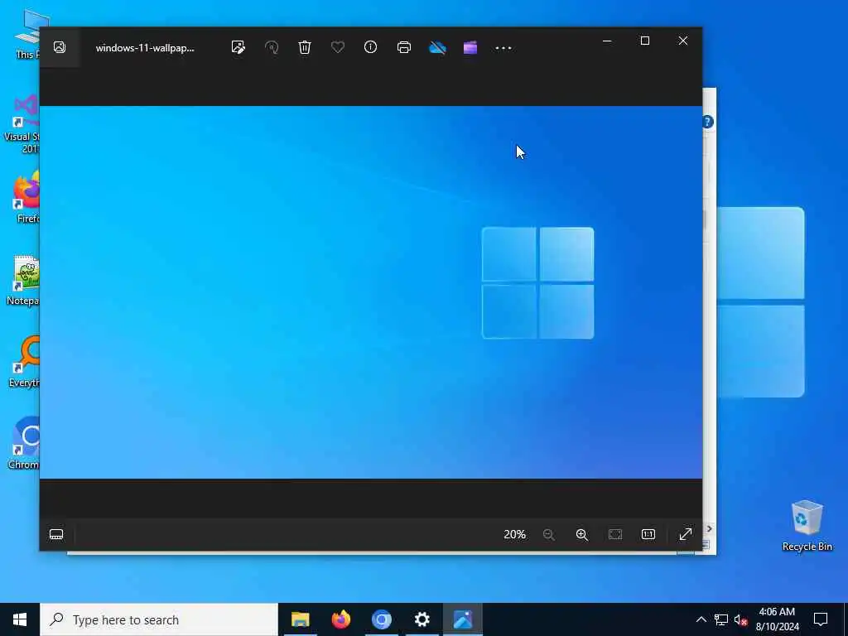Print the image using the printer icon

[x=404, y=47]
